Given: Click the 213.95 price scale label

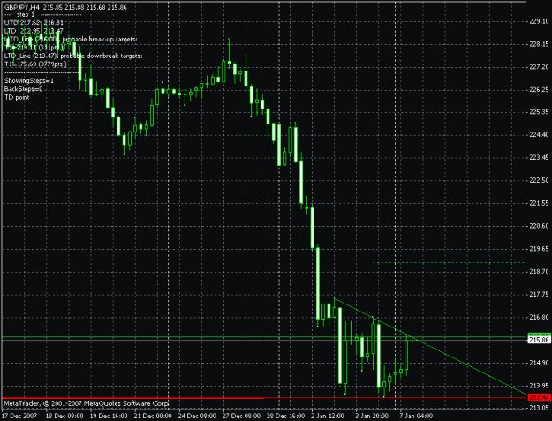Looking at the screenshot, I should coord(539,386).
